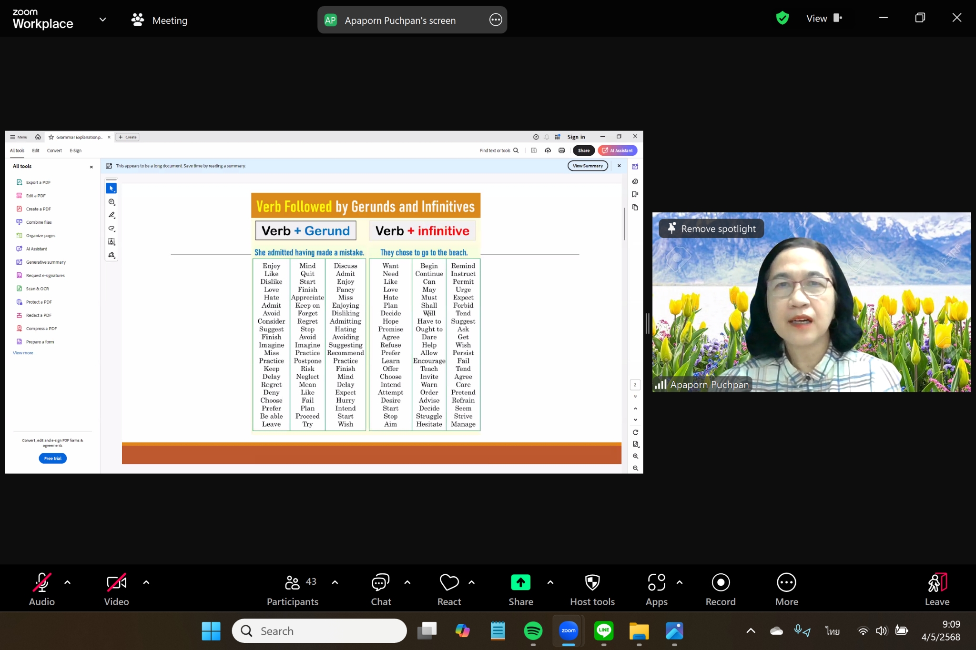
Task: Open Convert menu in Acrobat
Action: (54, 150)
